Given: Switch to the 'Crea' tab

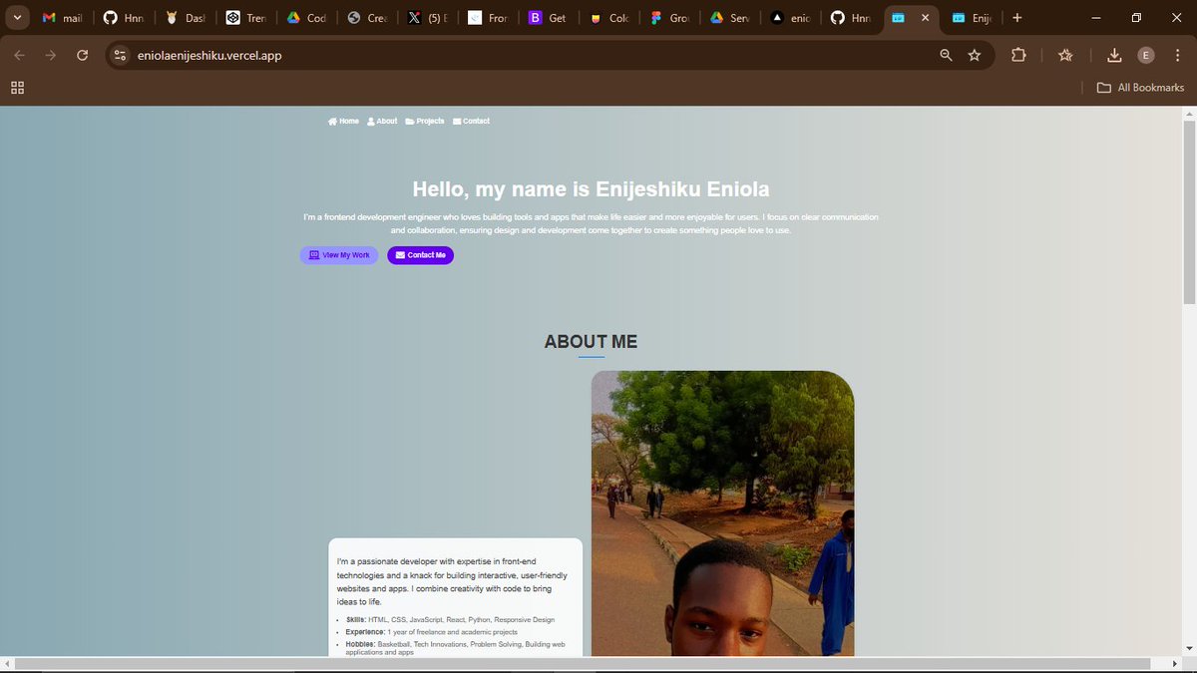Looking at the screenshot, I should 367,18.
